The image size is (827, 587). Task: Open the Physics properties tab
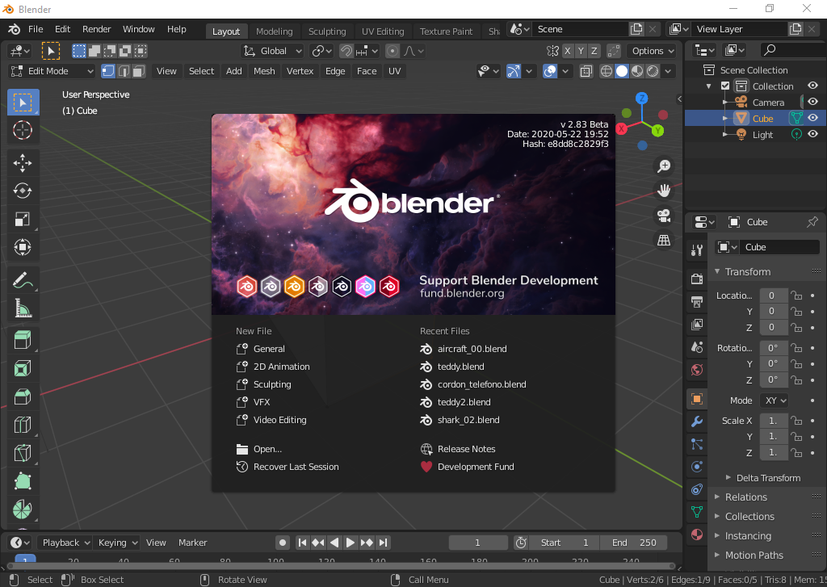click(697, 467)
